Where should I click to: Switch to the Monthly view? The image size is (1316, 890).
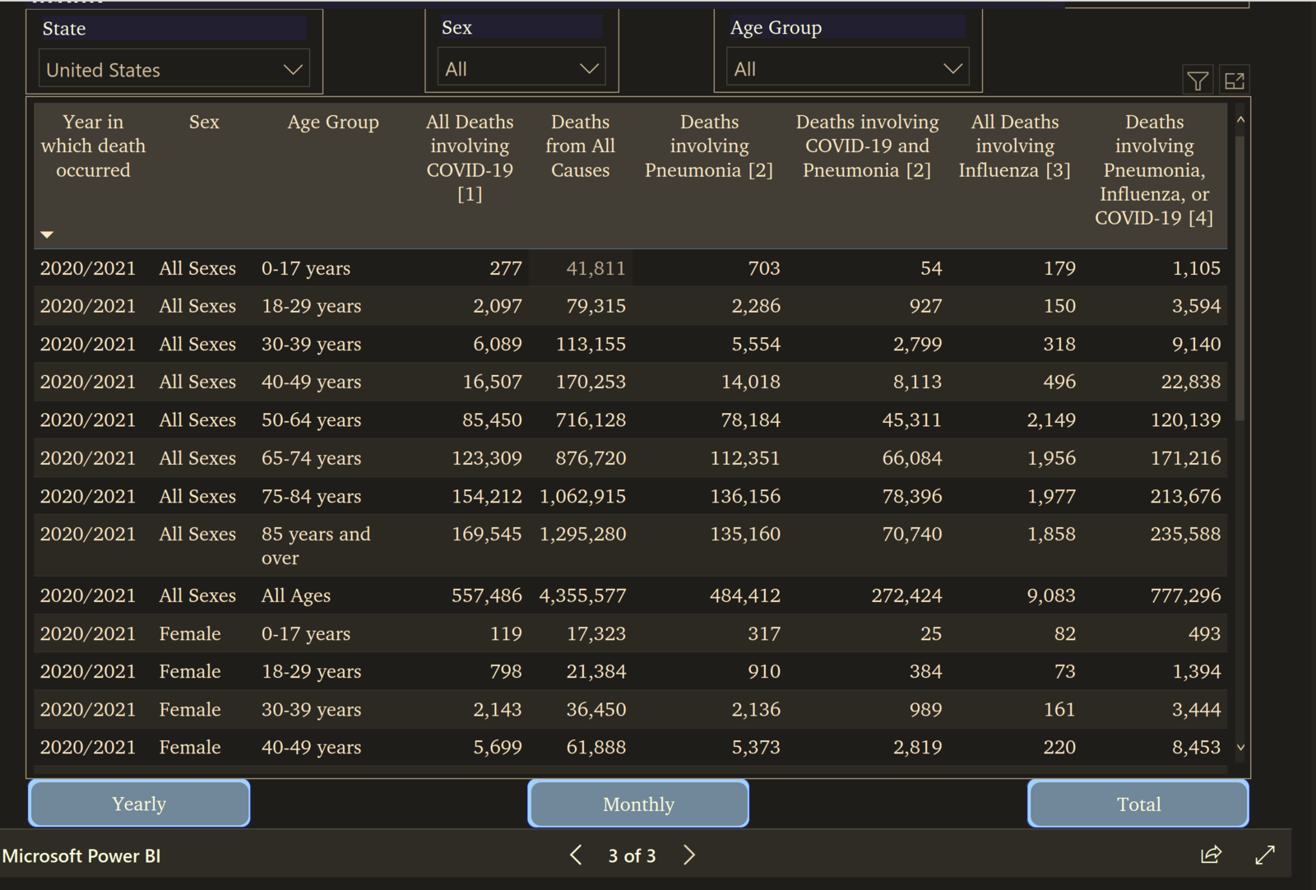click(x=638, y=804)
